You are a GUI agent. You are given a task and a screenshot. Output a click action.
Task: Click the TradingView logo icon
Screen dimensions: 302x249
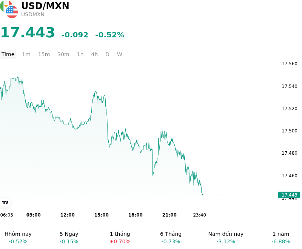[5, 202]
